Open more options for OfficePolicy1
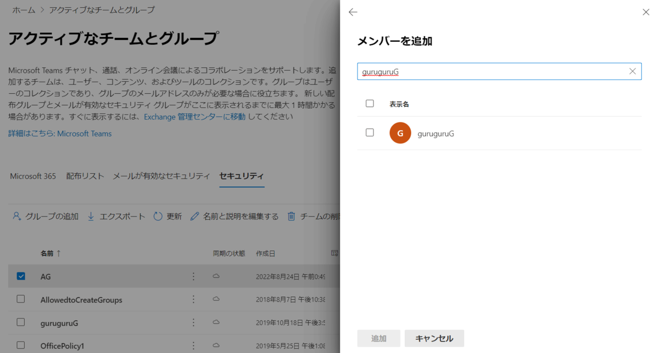This screenshot has height=353, width=659. coord(193,346)
